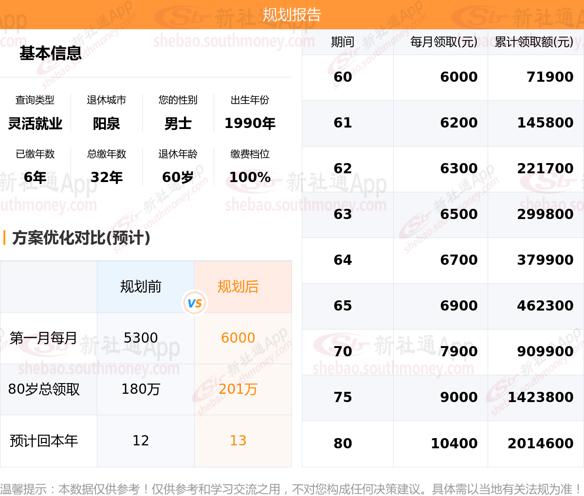Select the 201万 value
The width and height of the screenshot is (584, 496).
238,389
